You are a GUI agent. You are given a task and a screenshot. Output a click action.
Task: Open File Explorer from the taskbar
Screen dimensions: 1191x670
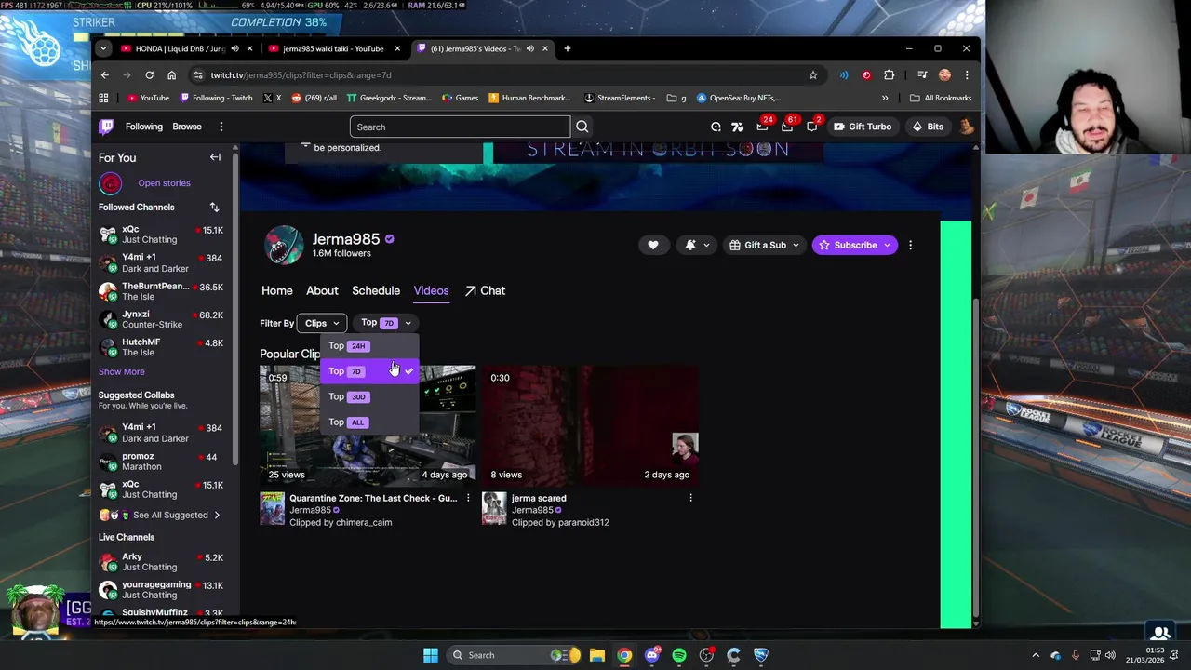[x=597, y=655]
